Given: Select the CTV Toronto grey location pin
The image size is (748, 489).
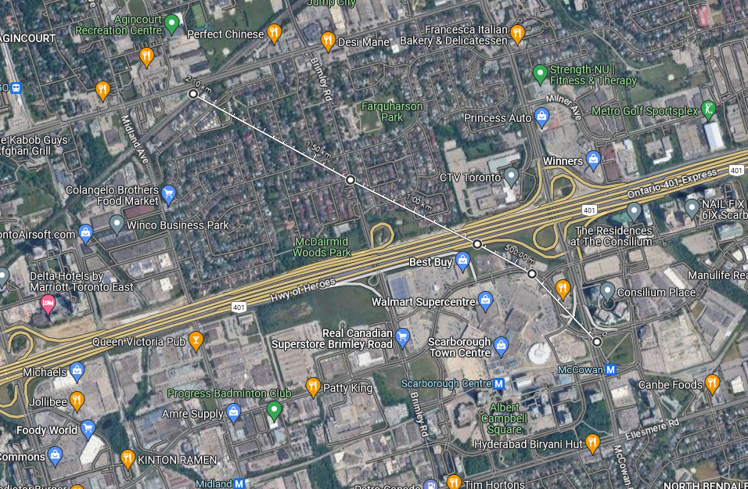Looking at the screenshot, I should [x=512, y=177].
